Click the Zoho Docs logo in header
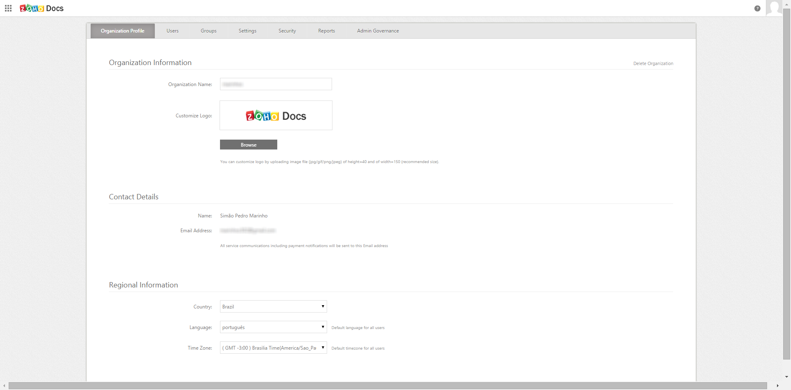The width and height of the screenshot is (791, 390). tap(42, 8)
